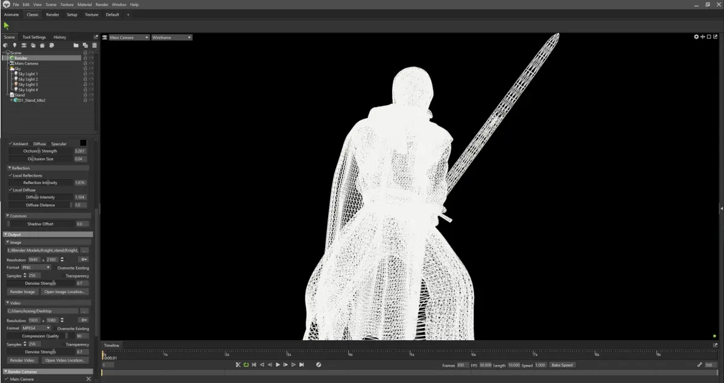Screen dimensions: 724x383
Task: Open the image Format PNG dropdown
Action: (x=36, y=267)
